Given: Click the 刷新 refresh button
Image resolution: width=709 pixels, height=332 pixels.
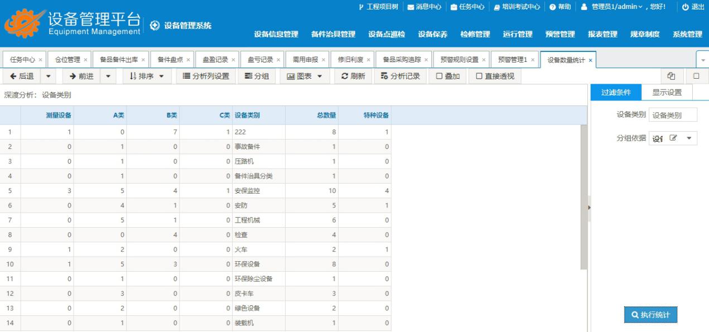Looking at the screenshot, I should 353,76.
